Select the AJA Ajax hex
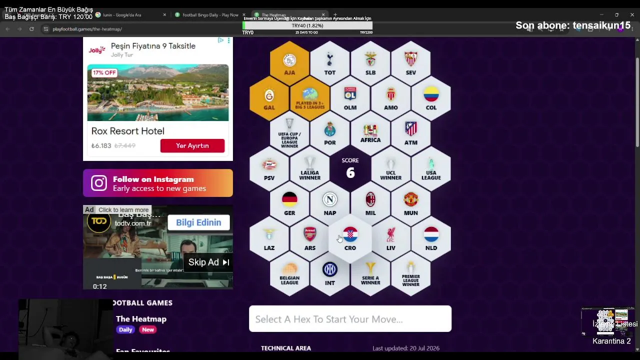Image resolution: width=640 pixels, height=360 pixels. point(289,63)
